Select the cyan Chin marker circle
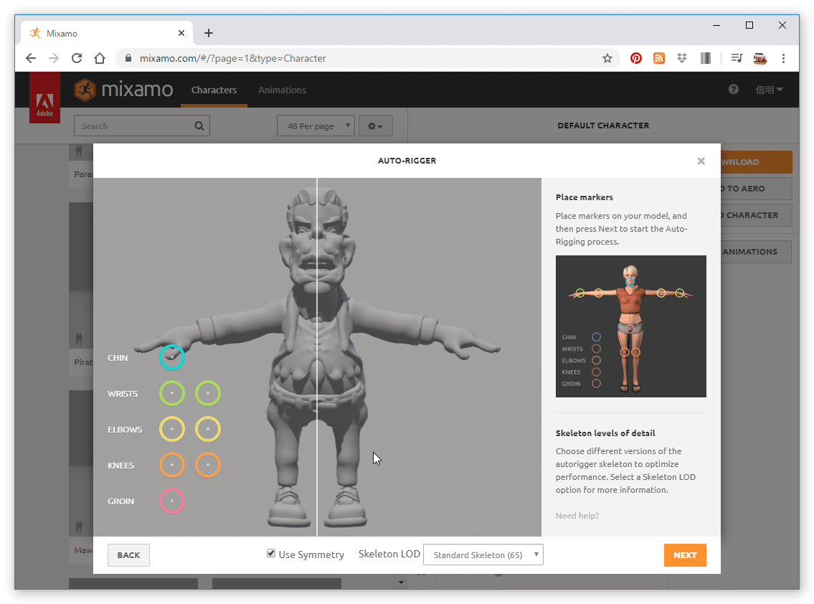814x604 pixels. [172, 357]
